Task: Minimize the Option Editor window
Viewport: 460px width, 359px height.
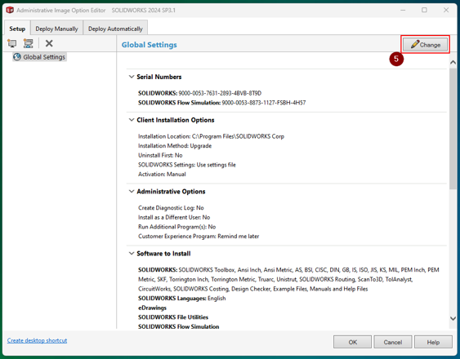Action: tap(403, 10)
